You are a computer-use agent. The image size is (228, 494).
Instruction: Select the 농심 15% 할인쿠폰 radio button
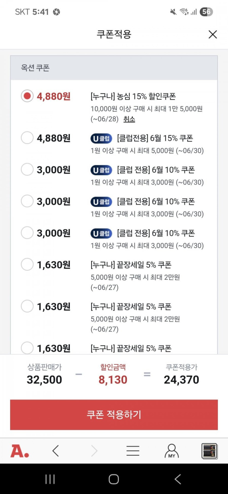click(x=27, y=96)
